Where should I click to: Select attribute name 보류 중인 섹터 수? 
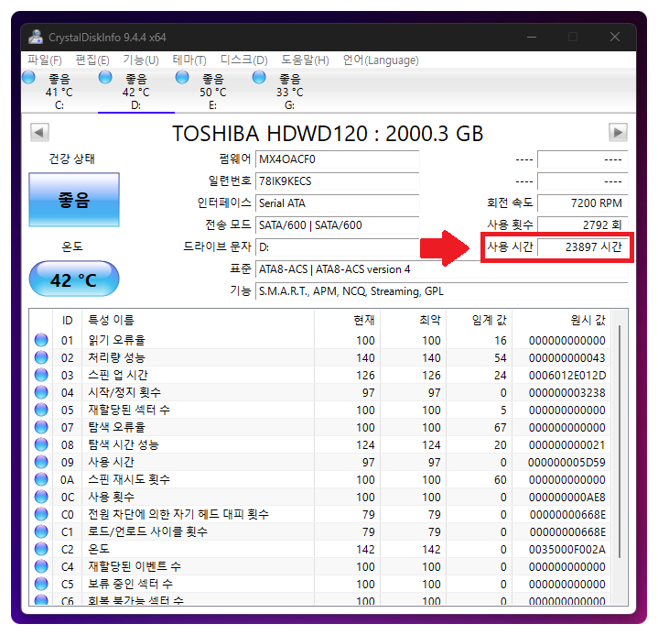click(x=130, y=585)
